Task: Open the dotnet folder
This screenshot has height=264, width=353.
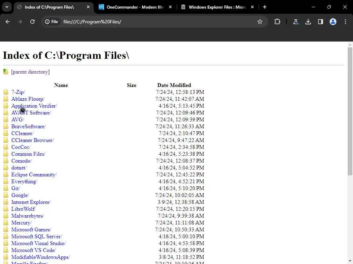Action: (x=19, y=168)
